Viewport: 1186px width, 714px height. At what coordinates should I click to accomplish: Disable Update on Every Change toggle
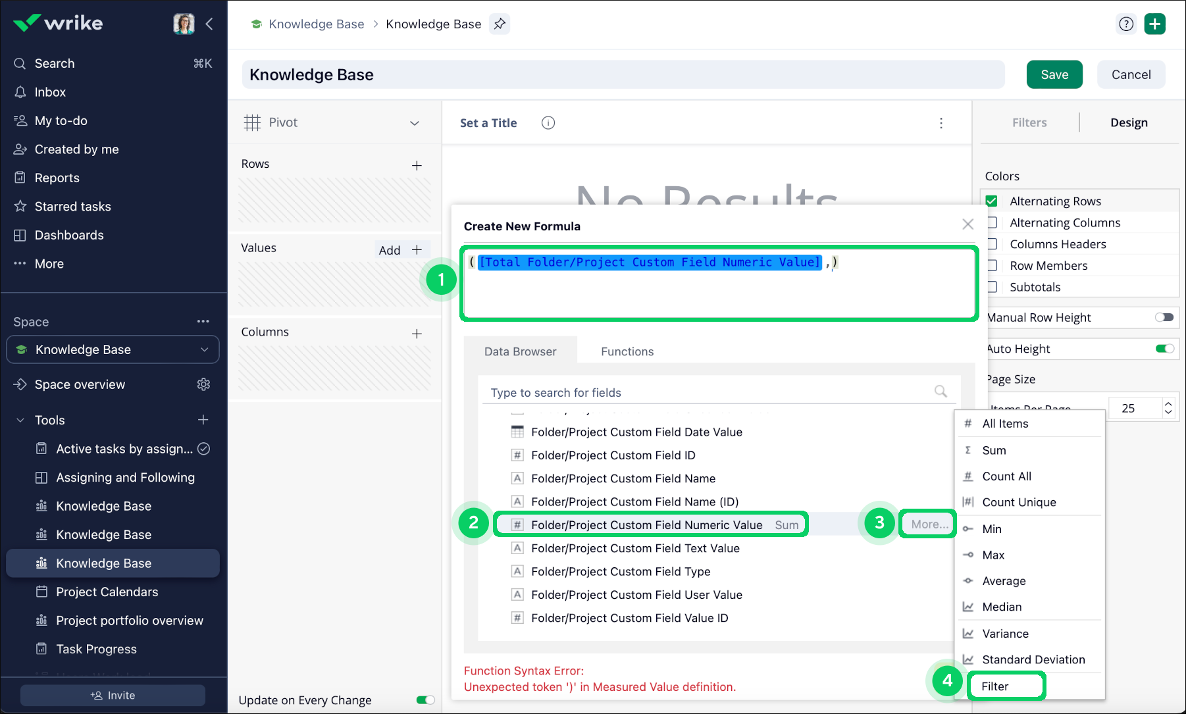(425, 700)
